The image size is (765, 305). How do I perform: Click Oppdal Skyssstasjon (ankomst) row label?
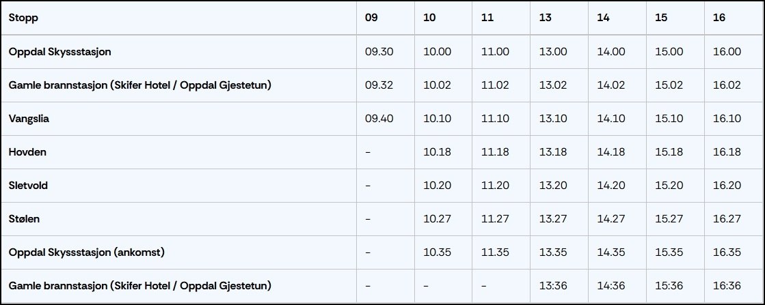click(x=88, y=252)
